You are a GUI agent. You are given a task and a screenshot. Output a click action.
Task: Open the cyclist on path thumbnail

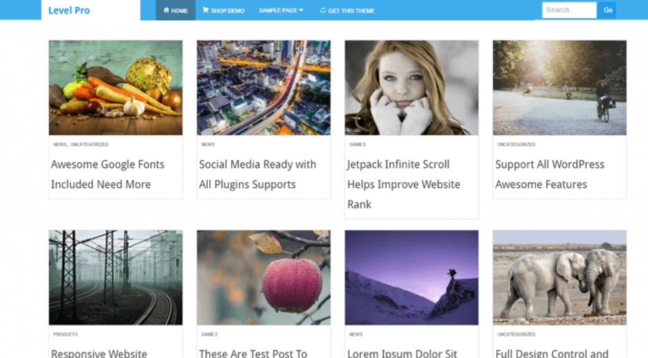pos(559,88)
